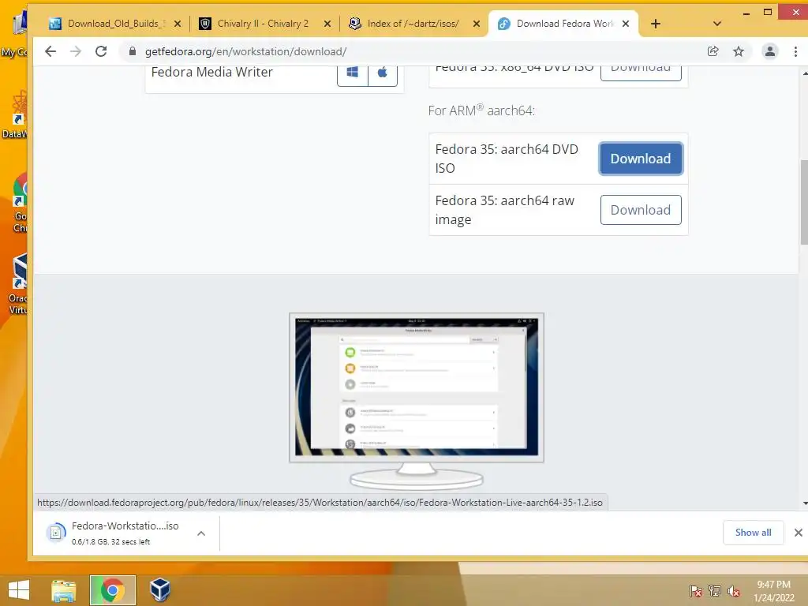Screen dimensions: 808x606
Task: Bookmark this page with the star icon
Action: pos(739,51)
